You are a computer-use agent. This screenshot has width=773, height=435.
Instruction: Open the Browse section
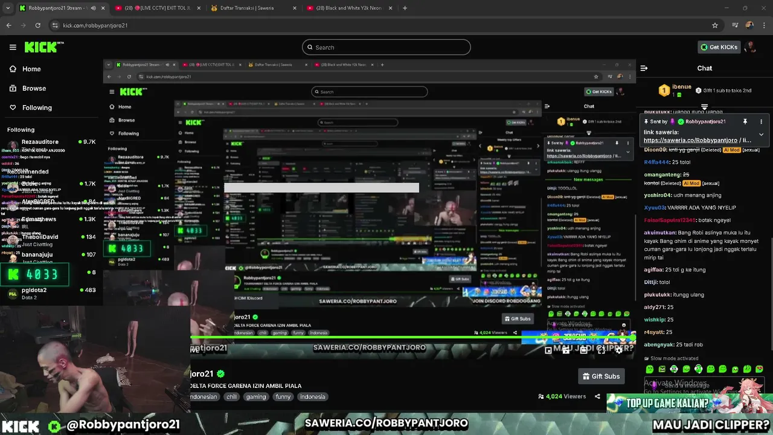34,88
